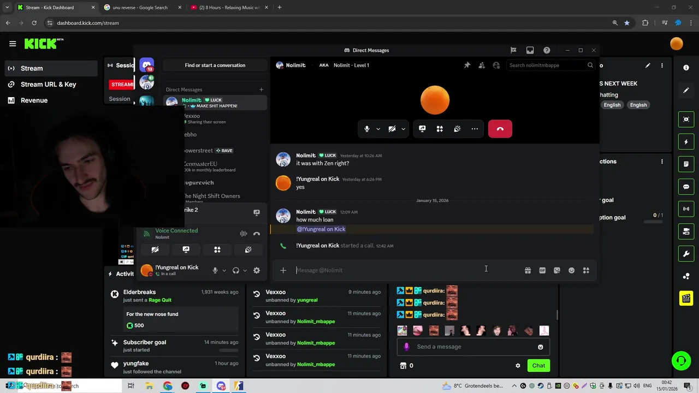Open soundboard in call controls
699x393 pixels.
[x=457, y=129]
